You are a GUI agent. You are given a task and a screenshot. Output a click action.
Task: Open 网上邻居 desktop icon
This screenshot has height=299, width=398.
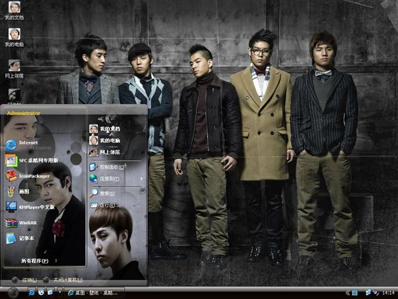click(x=14, y=69)
